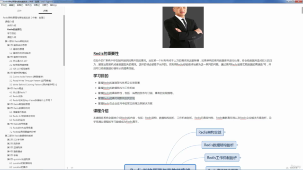Click the Redis数据结构剖析 mind map node
The height and width of the screenshot is (170, 303).
point(219,145)
